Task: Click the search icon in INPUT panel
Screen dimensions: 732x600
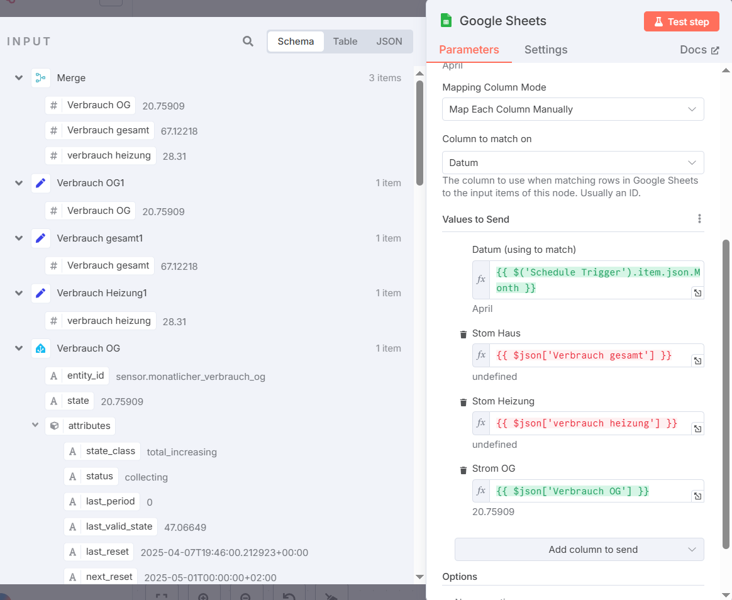Action: [248, 42]
